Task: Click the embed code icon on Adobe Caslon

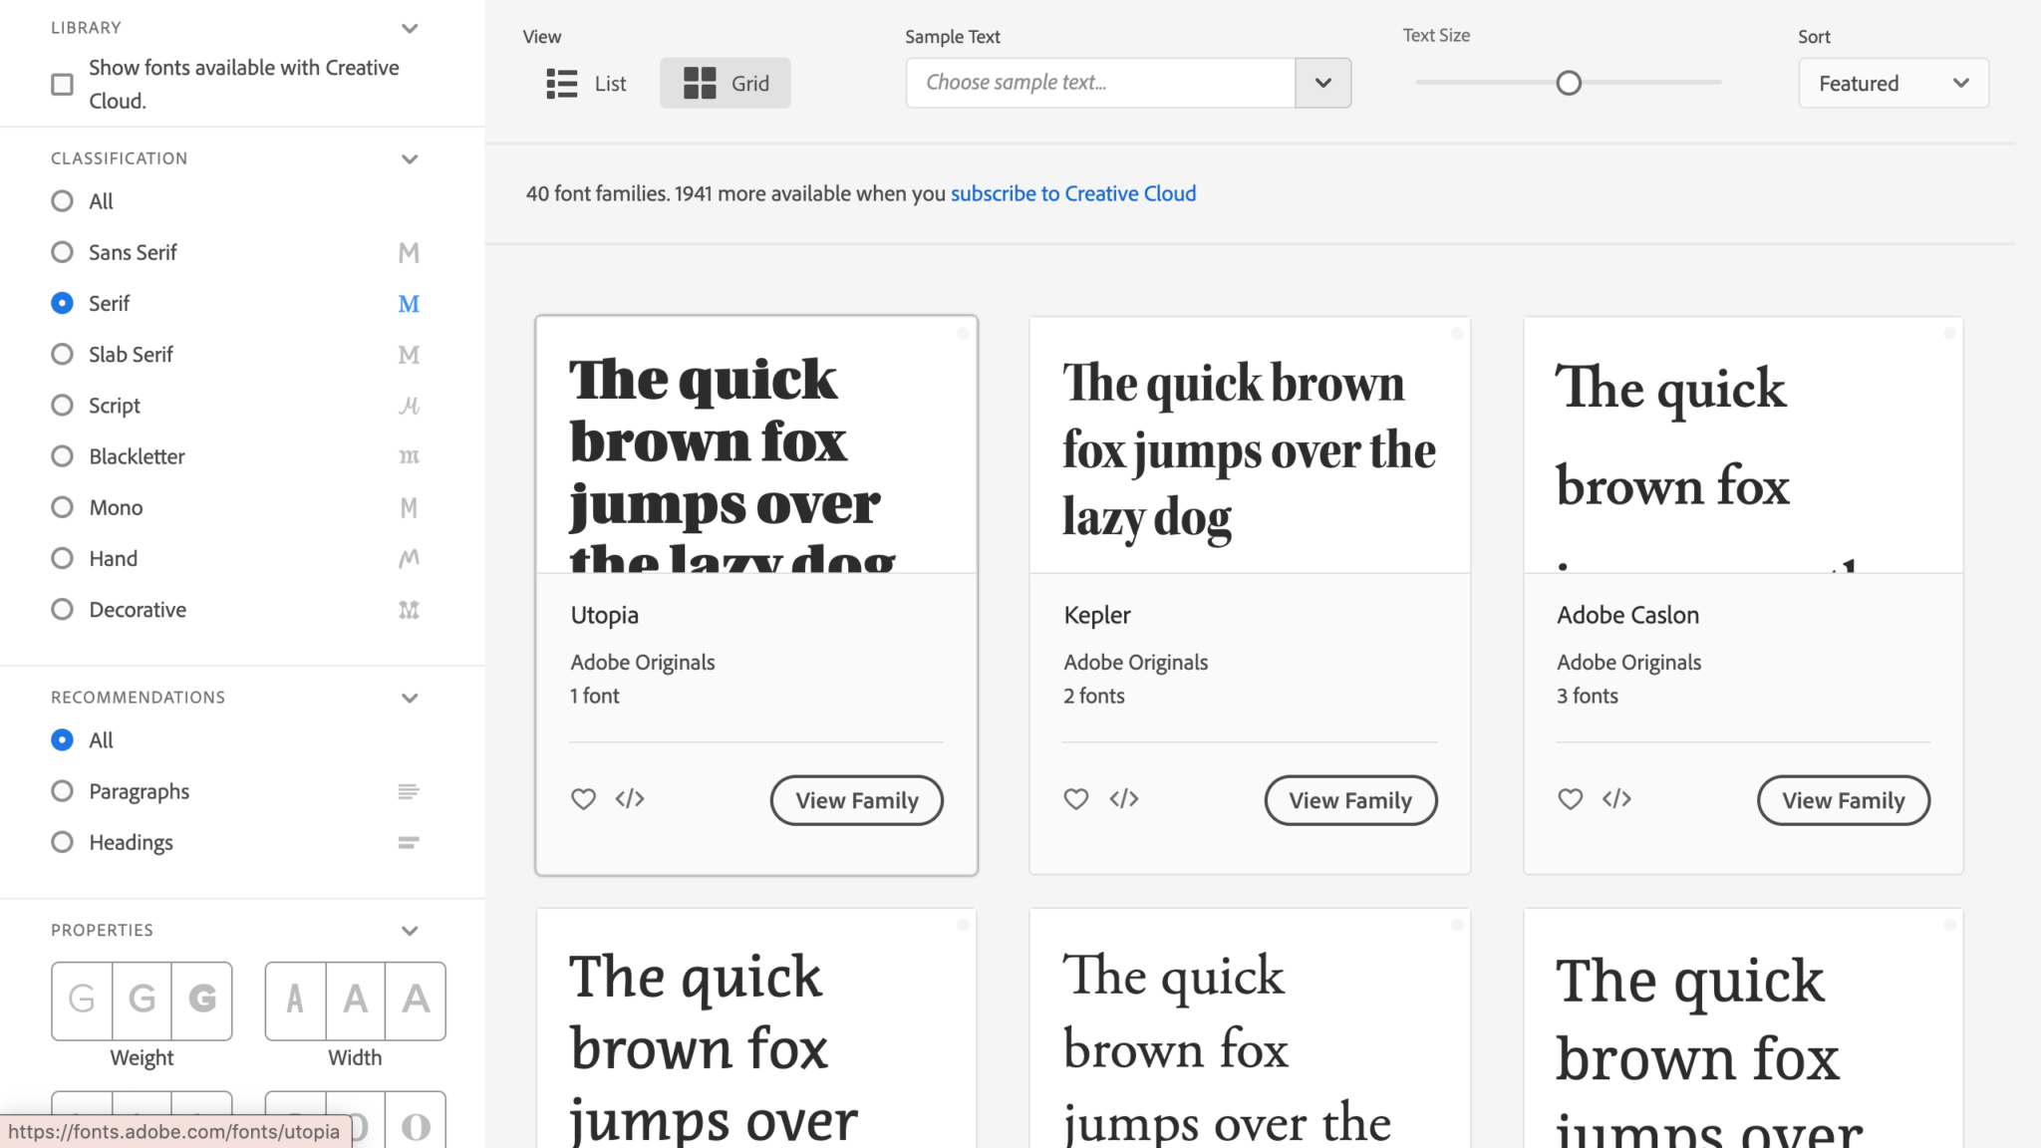Action: [1616, 797]
